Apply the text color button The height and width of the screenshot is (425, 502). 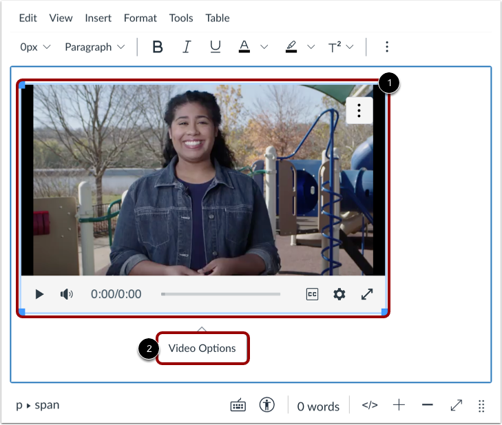coord(244,47)
